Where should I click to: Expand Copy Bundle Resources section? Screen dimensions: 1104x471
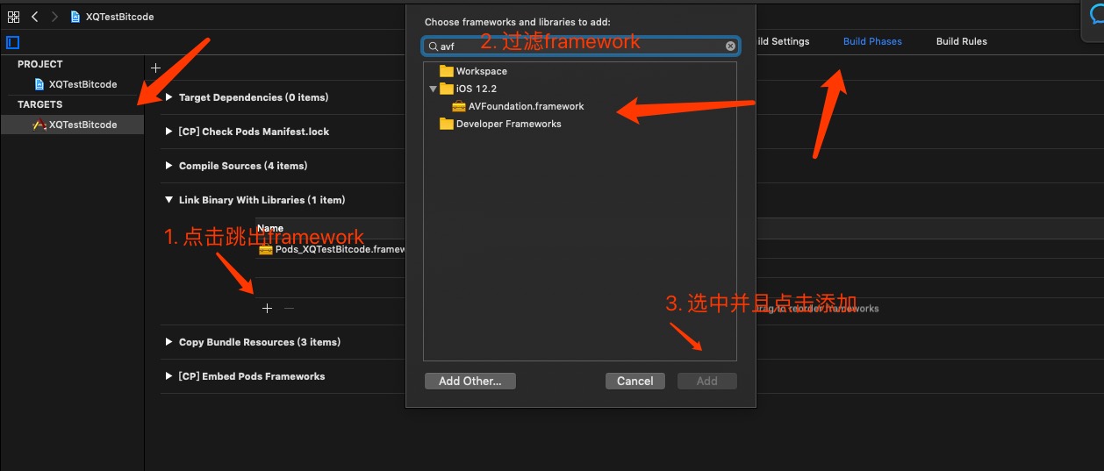click(x=168, y=342)
